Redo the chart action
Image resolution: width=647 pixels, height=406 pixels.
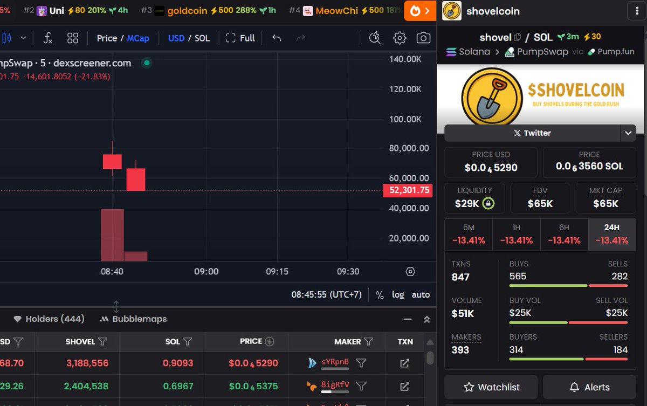click(301, 38)
